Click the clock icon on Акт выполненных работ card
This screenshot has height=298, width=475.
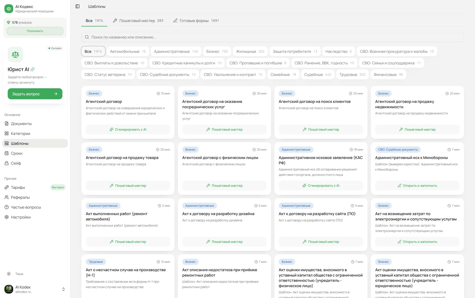click(x=159, y=206)
